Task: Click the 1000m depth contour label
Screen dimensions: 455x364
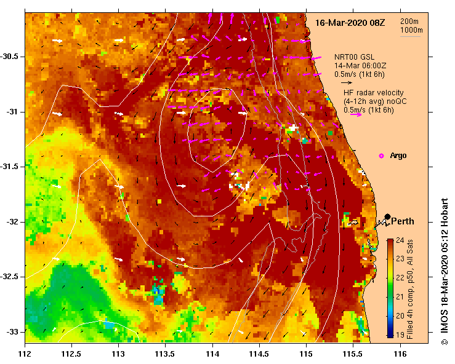Action: pos(411,30)
